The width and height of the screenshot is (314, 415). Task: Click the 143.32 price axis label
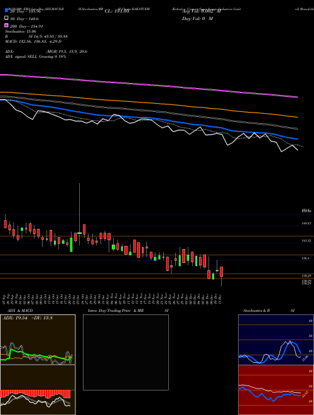(306, 241)
